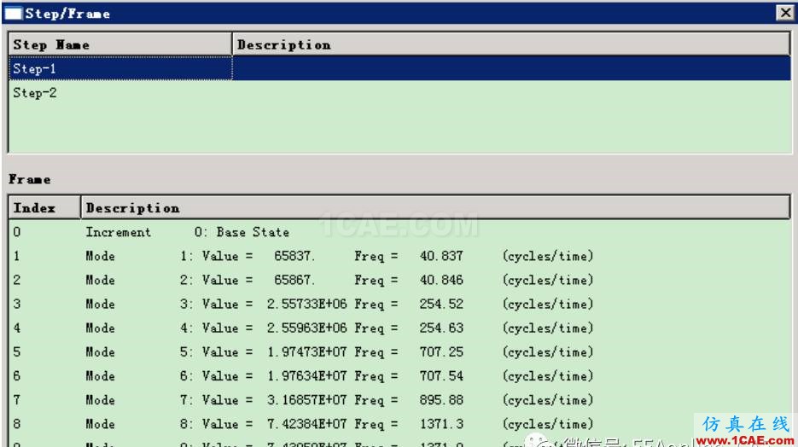Viewport: 798px width, 447px height.
Task: Click the Step Name column header
Action: 120,44
